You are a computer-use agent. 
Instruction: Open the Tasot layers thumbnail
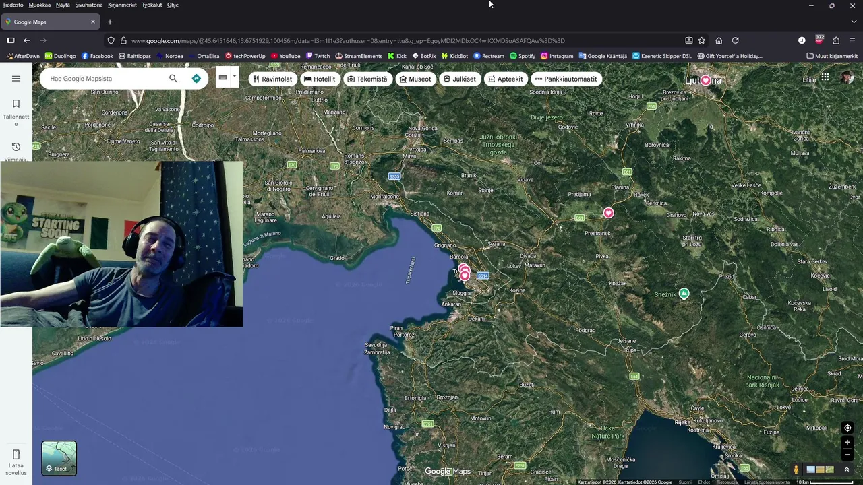click(x=59, y=458)
